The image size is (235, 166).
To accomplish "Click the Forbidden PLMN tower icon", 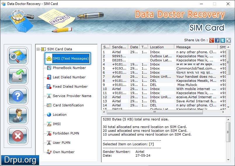I will pyautogui.click(x=49, y=133).
